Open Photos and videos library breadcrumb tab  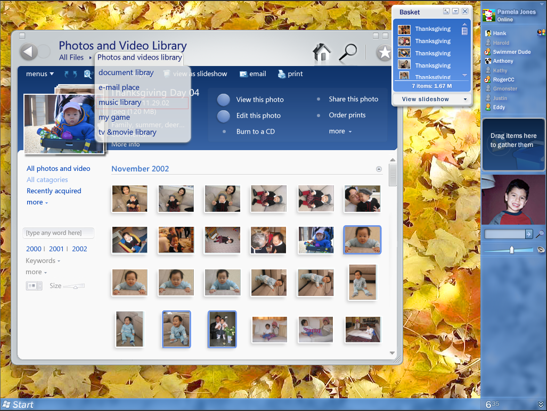click(139, 57)
